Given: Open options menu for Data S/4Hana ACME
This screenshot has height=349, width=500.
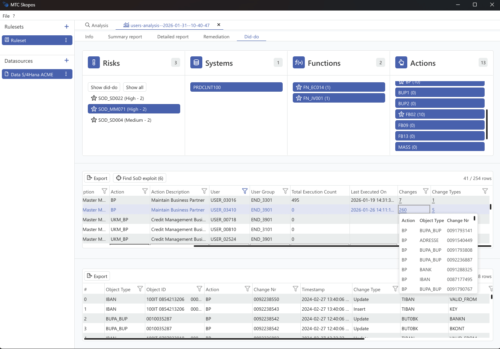Looking at the screenshot, I should pyautogui.click(x=66, y=74).
